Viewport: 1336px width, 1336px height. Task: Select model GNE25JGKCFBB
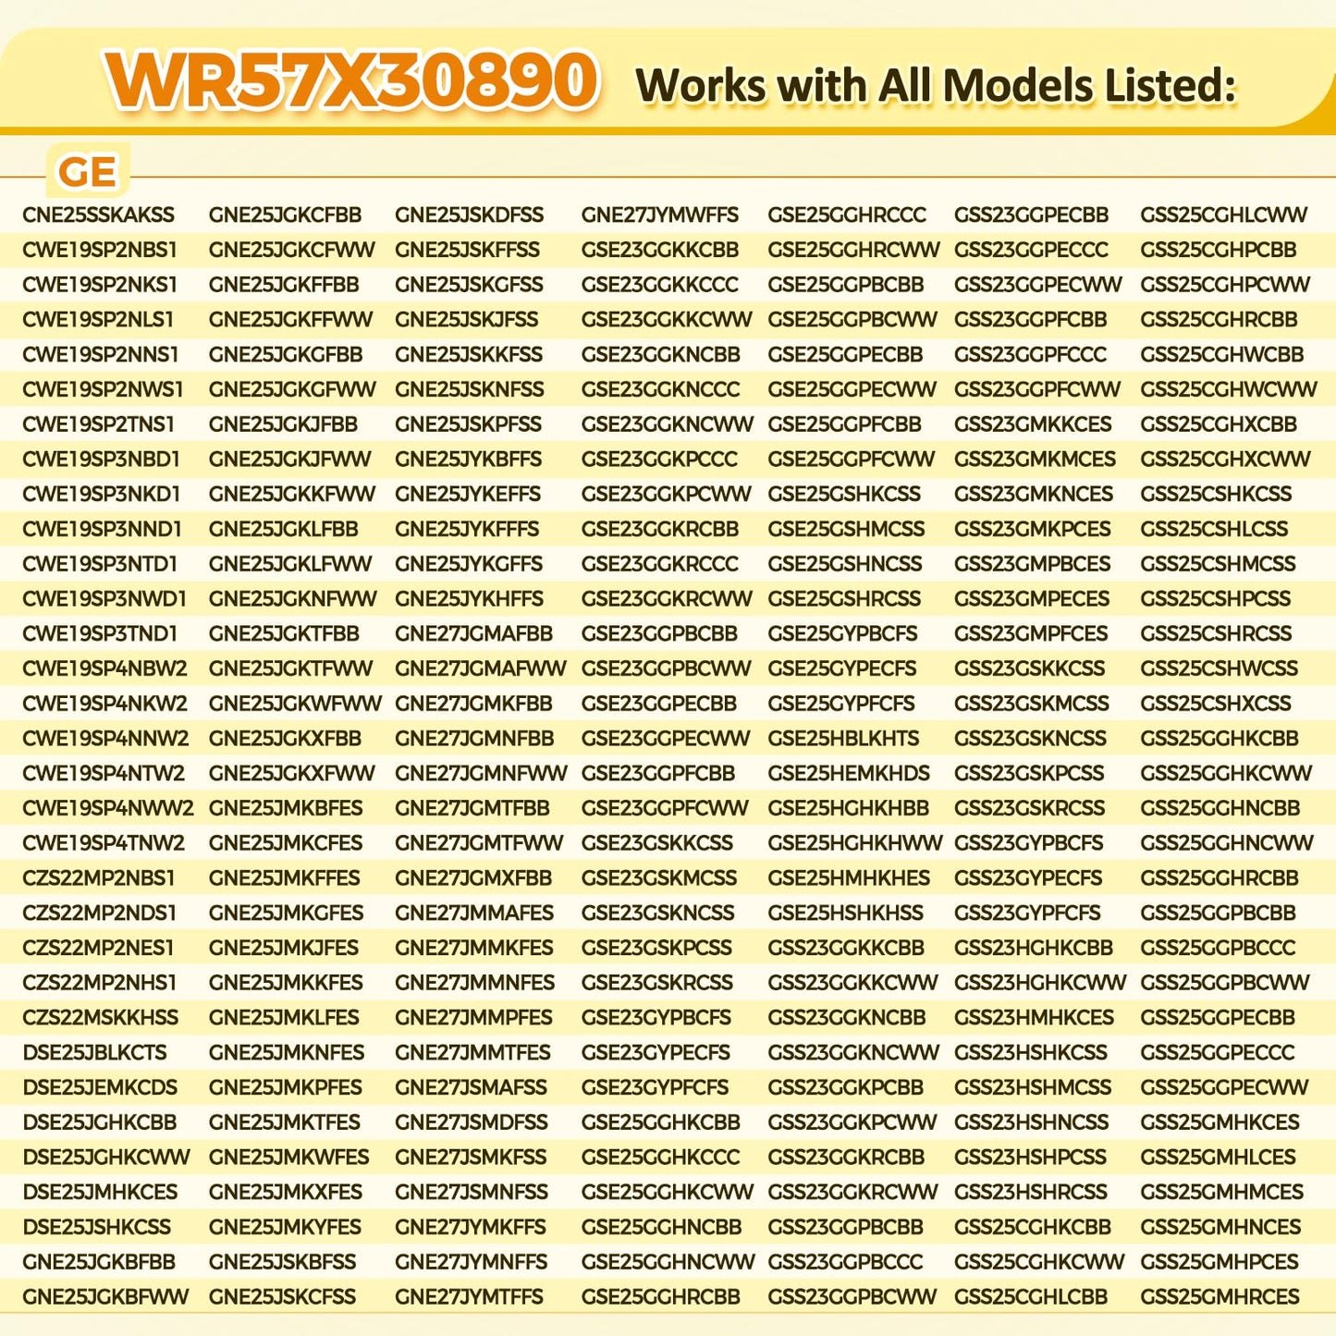tap(286, 215)
